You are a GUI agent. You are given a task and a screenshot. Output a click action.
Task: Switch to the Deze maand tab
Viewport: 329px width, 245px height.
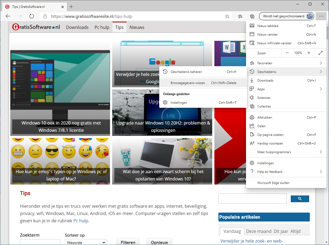point(259,231)
